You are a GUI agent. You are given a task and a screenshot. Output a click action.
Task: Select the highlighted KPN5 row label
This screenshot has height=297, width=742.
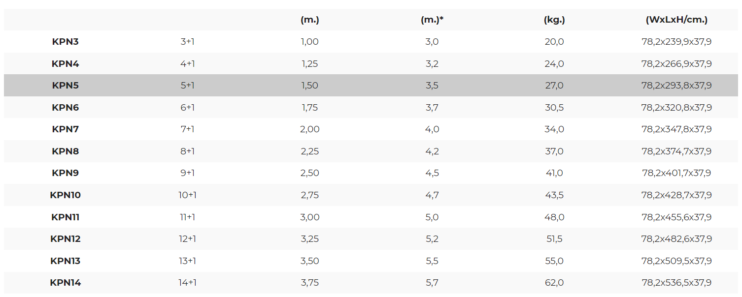click(66, 86)
